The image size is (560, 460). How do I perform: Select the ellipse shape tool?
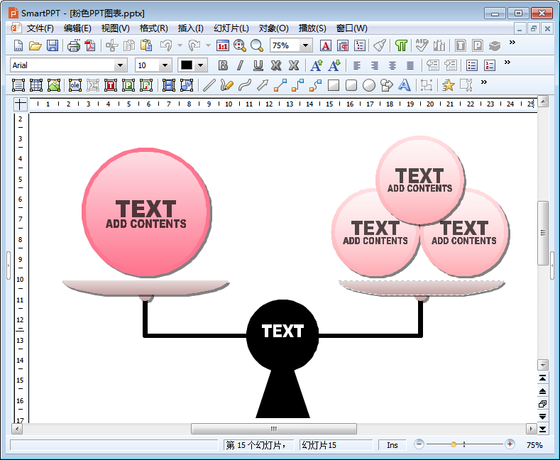(x=369, y=85)
